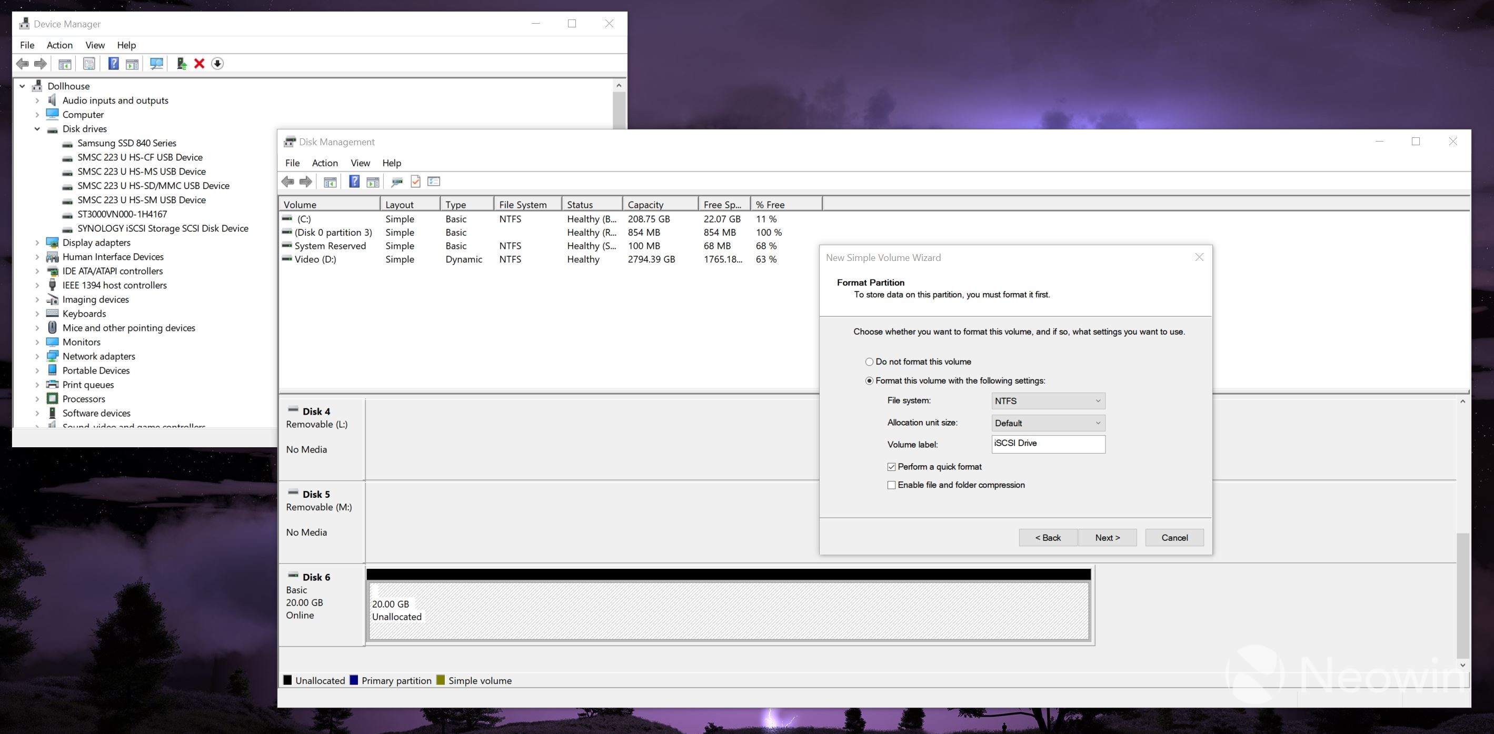The width and height of the screenshot is (1494, 734).
Task: Click Forward arrow in Device Manager toolbar
Action: click(x=41, y=64)
